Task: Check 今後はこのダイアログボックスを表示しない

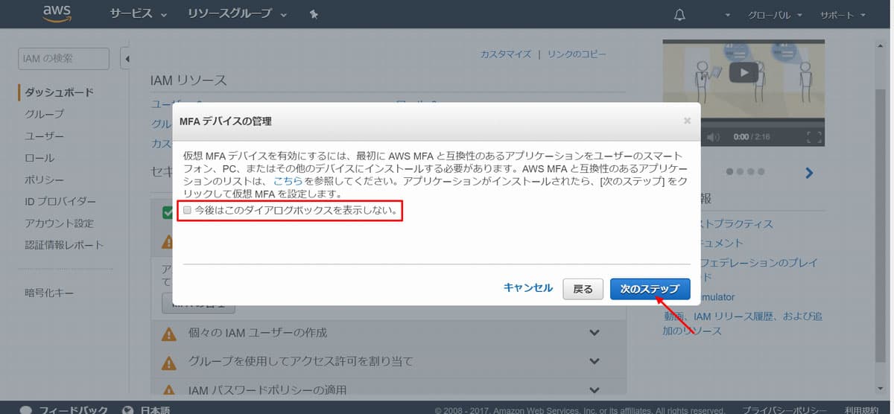Action: (188, 211)
